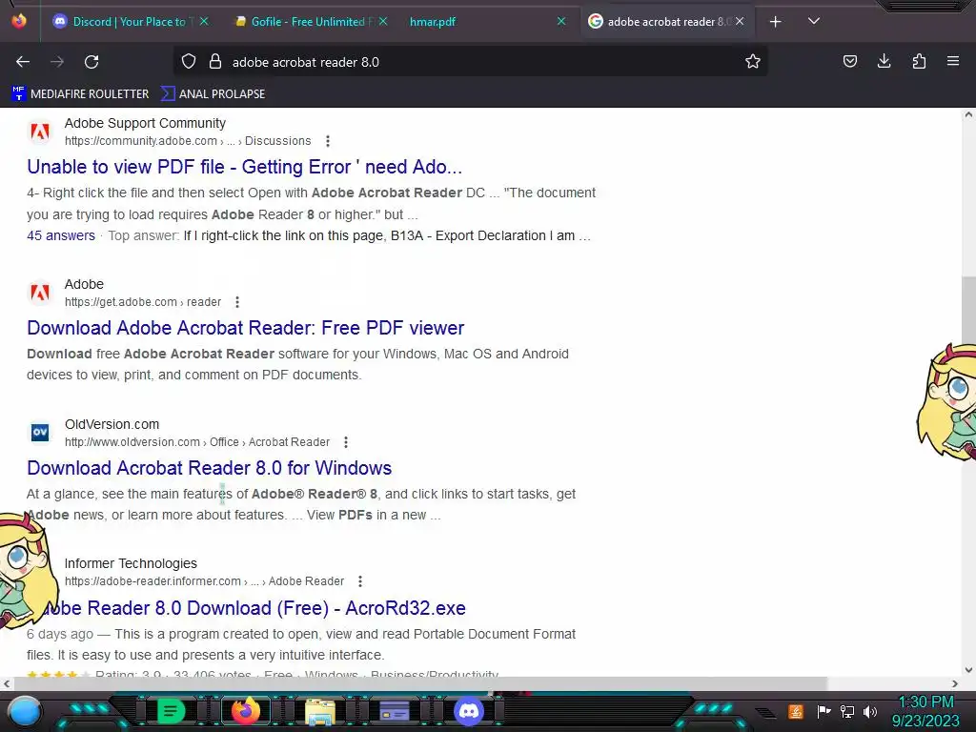Close the Discord tab

coord(204,21)
